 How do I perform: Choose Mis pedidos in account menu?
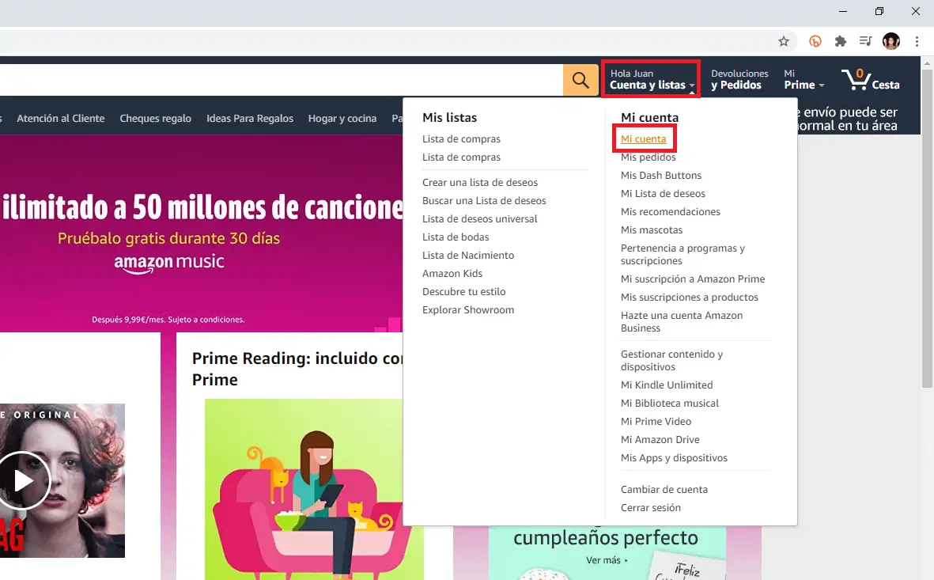coord(648,157)
